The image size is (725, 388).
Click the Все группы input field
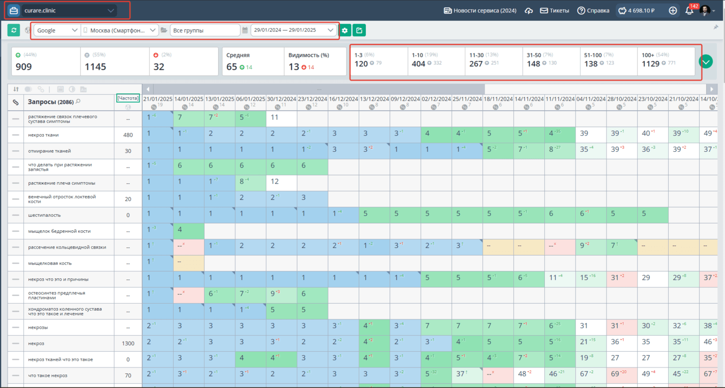click(x=205, y=30)
